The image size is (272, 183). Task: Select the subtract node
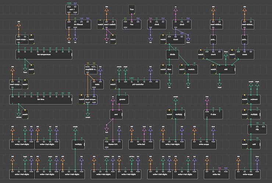[x=254, y=99]
